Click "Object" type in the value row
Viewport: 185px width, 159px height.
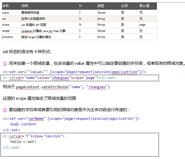pos(101,13)
